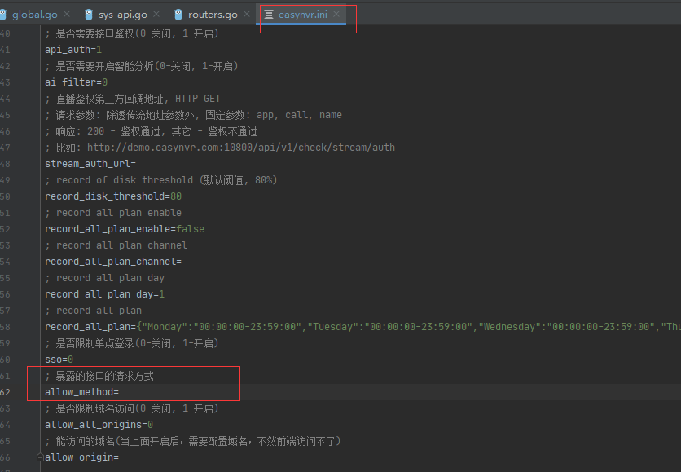Click the comment 是否限制单点登录
The image size is (681, 472).
click(132, 343)
